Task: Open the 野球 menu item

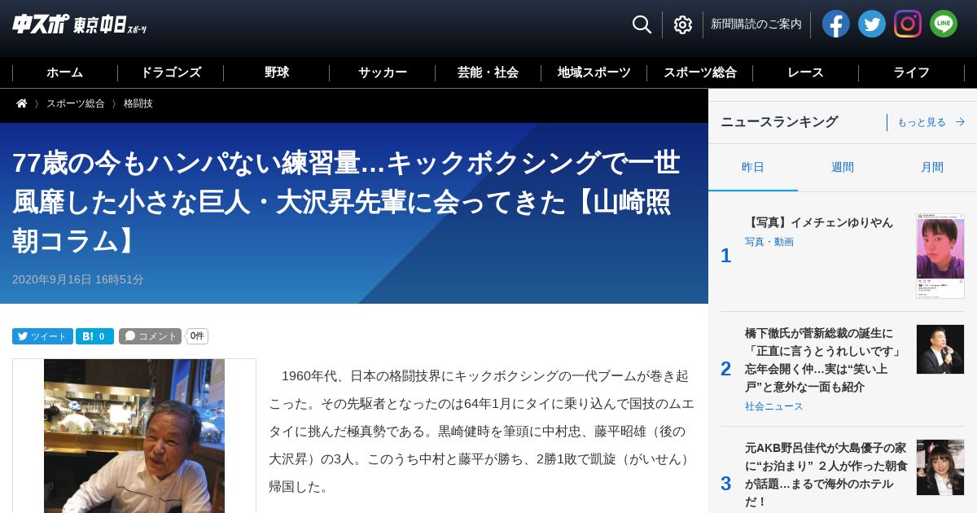Action: coord(277,72)
